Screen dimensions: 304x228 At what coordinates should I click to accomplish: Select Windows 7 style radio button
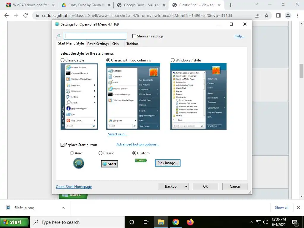point(172,60)
